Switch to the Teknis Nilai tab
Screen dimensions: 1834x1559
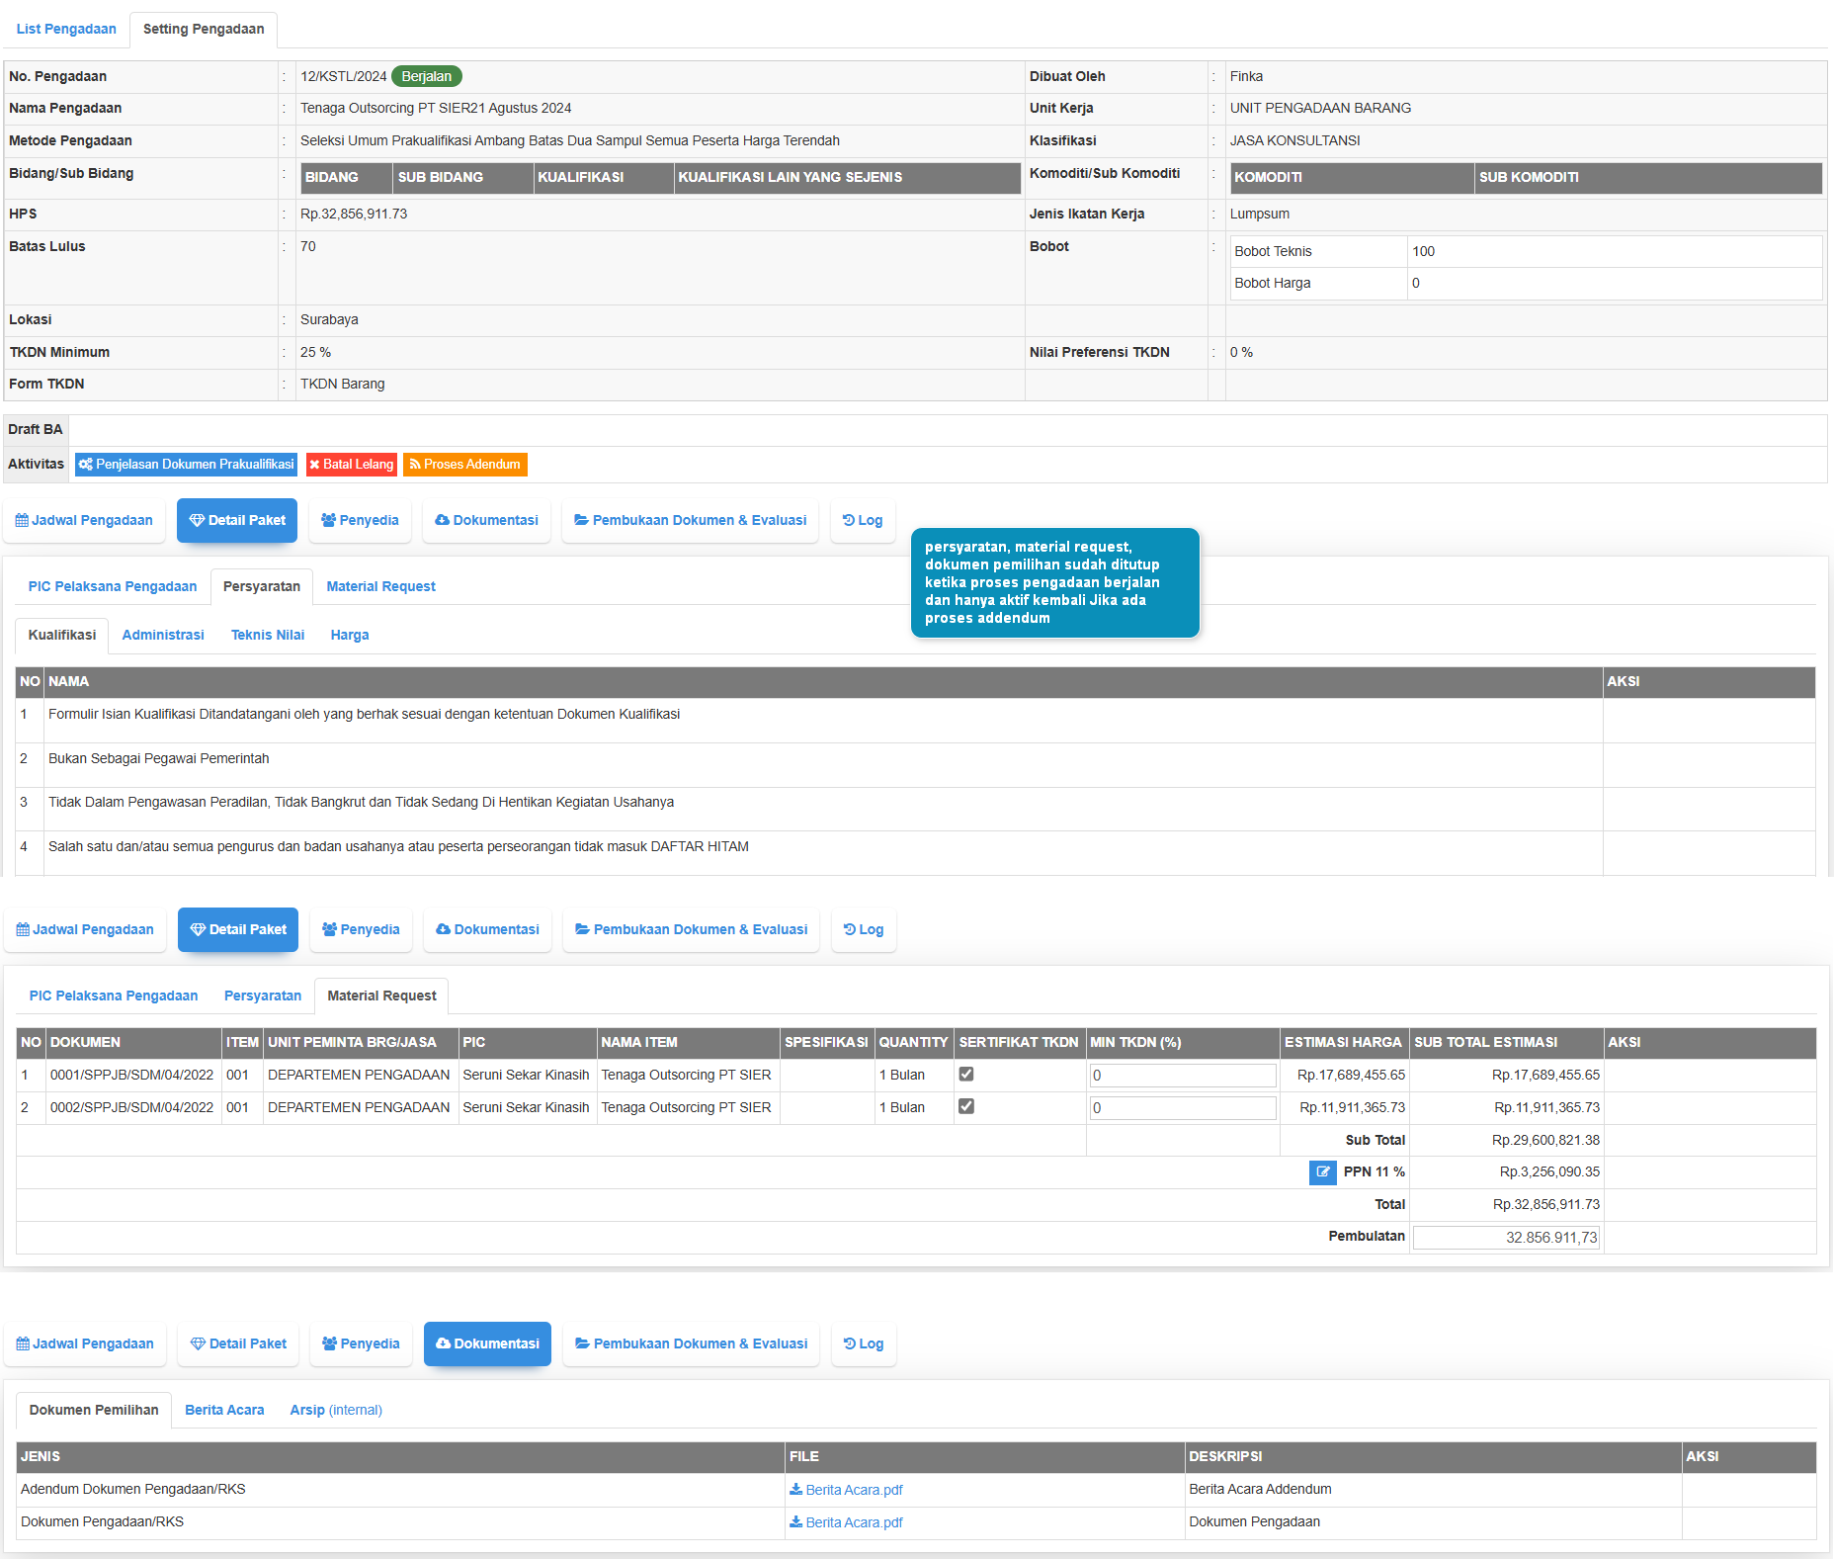click(267, 636)
